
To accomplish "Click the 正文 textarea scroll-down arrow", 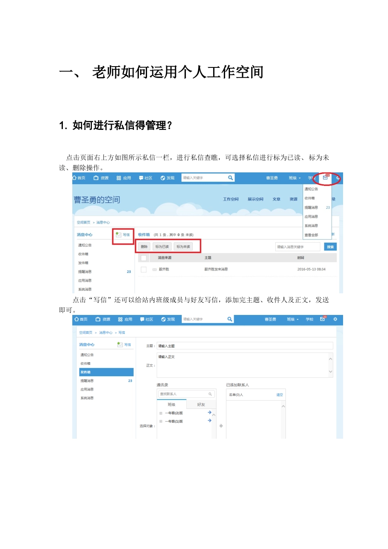I will (330, 372).
